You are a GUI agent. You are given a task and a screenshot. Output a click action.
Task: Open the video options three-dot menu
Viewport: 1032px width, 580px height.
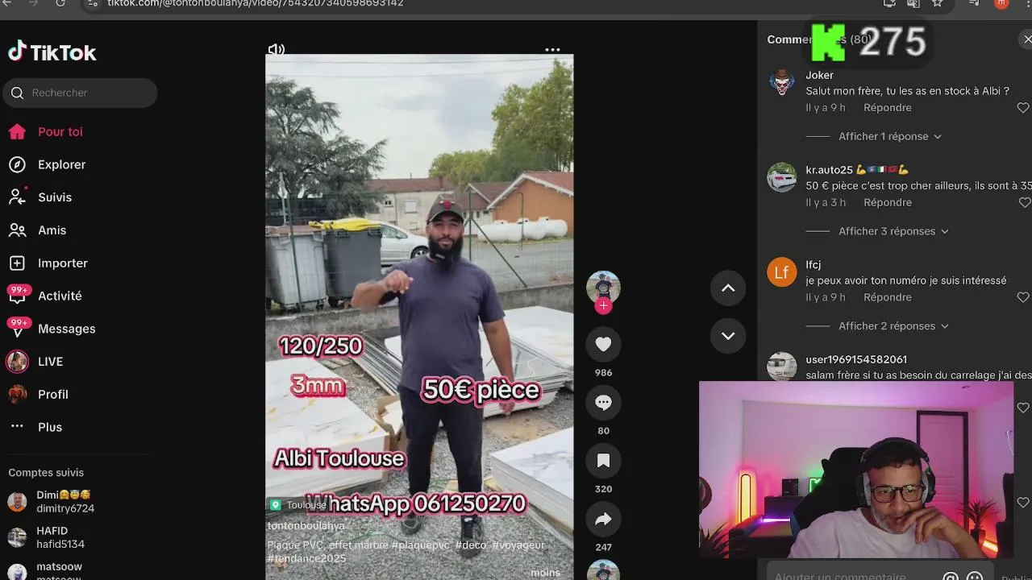click(552, 50)
